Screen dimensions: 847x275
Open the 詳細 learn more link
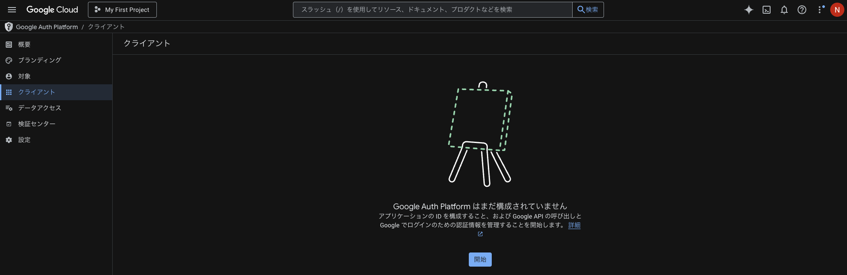click(574, 225)
